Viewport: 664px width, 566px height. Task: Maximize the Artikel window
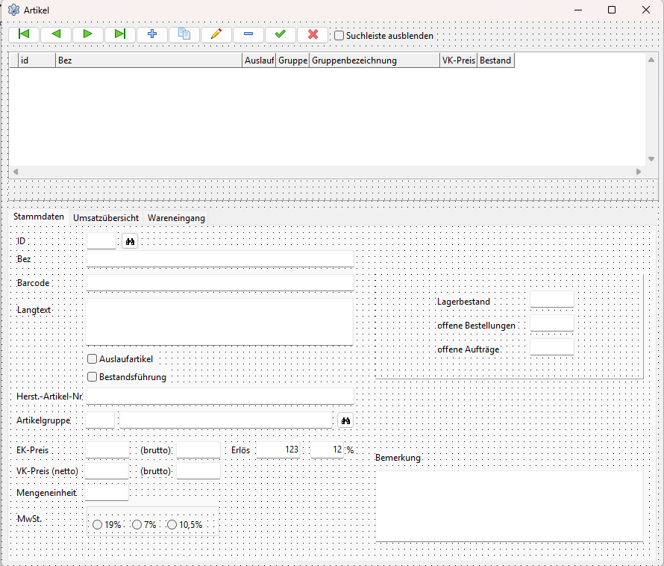(612, 10)
